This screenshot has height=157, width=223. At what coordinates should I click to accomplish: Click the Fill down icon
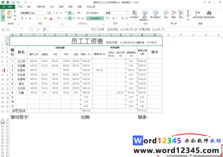[188, 15]
